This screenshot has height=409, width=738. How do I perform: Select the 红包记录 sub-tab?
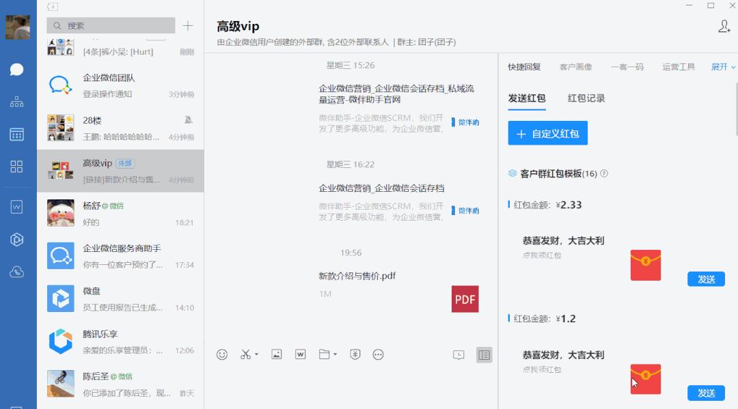point(586,98)
